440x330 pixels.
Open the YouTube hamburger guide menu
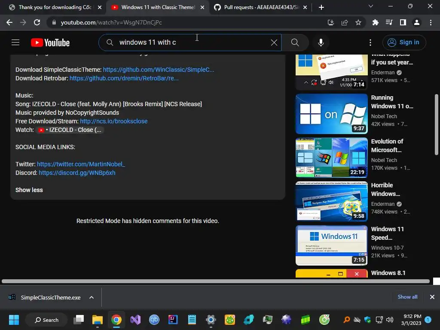[15, 43]
